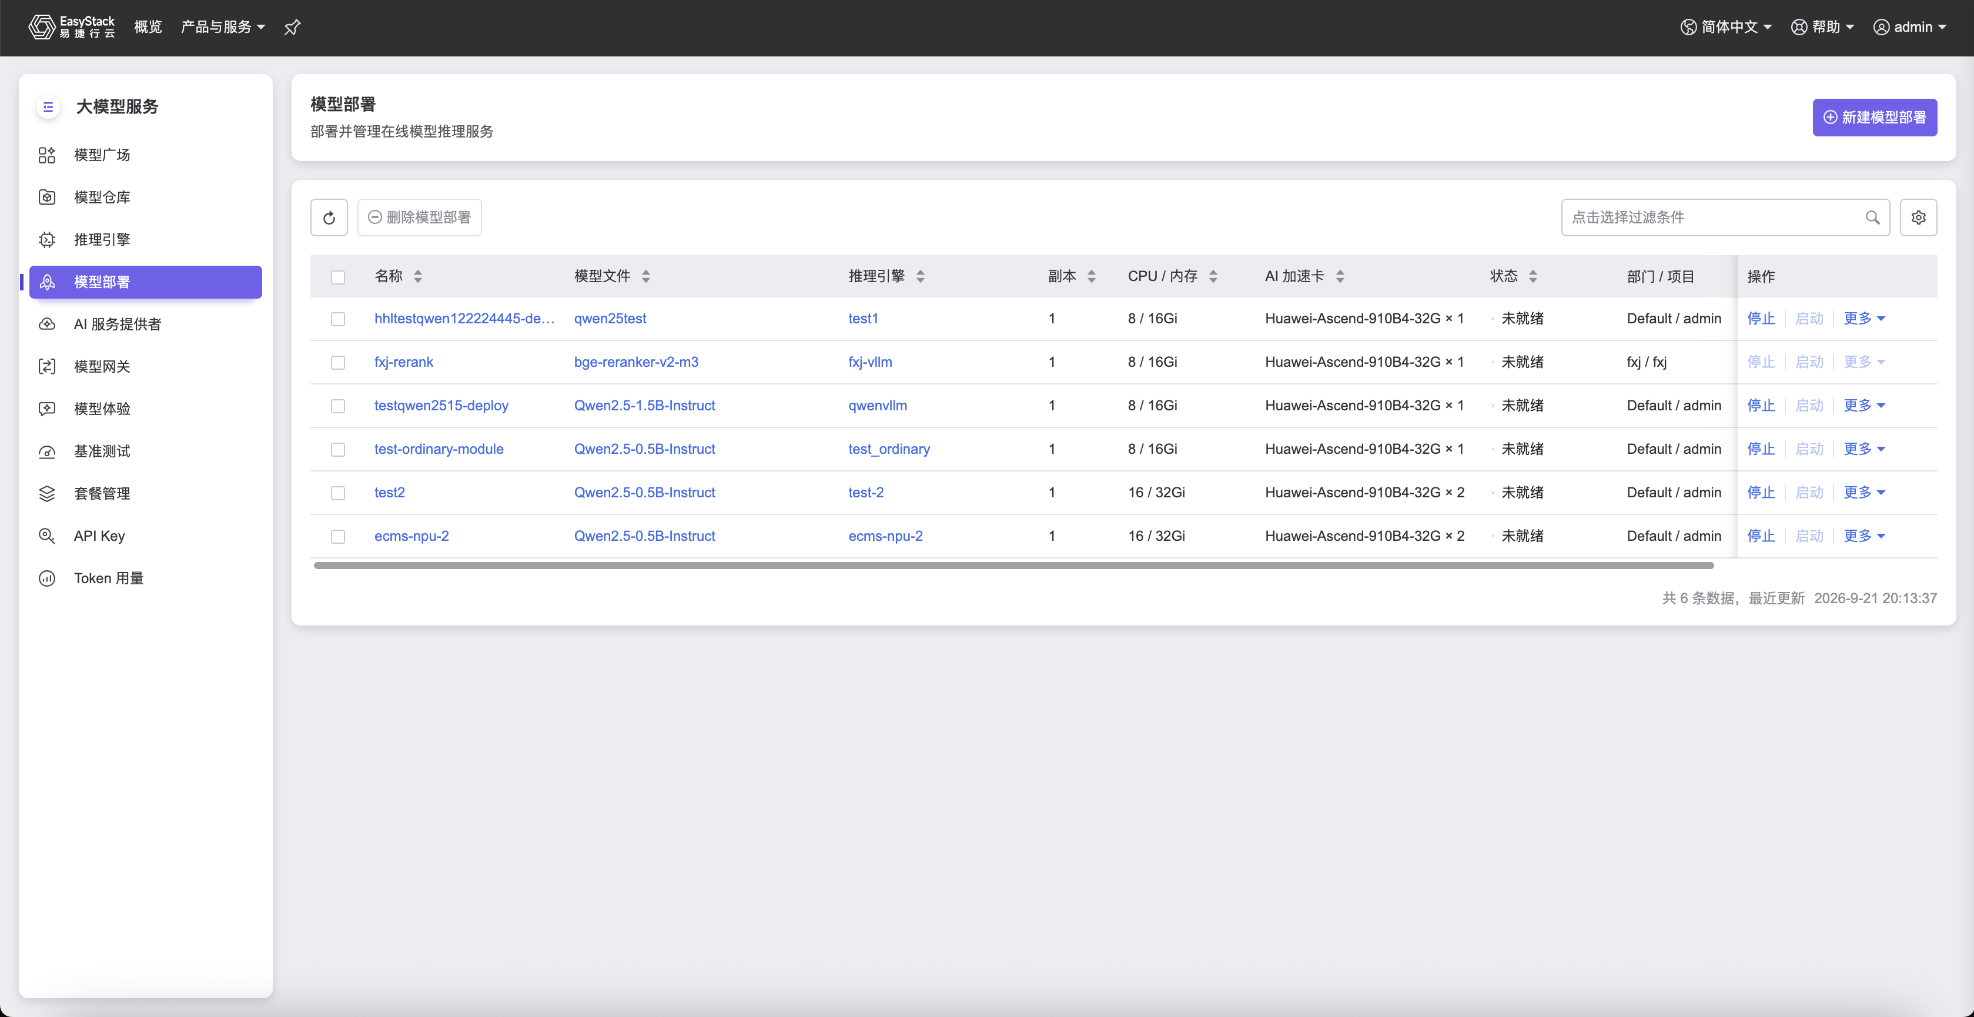Open the 模型部署 sidebar item

coord(146,282)
